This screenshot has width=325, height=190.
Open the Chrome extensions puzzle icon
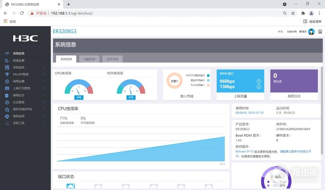click(303, 13)
